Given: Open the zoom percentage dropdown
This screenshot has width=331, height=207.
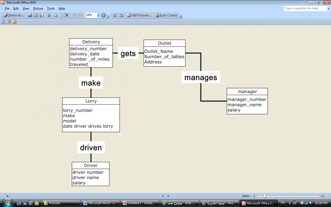Looking at the screenshot, I should pyautogui.click(x=98, y=15).
